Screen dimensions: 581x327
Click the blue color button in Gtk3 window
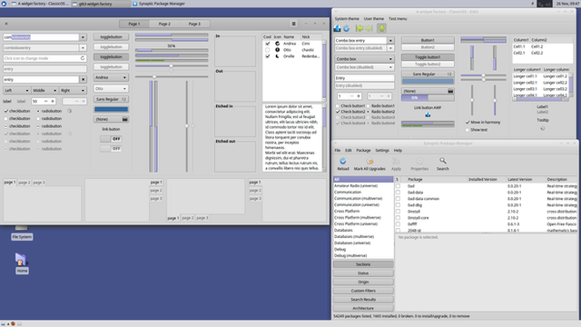(428, 81)
